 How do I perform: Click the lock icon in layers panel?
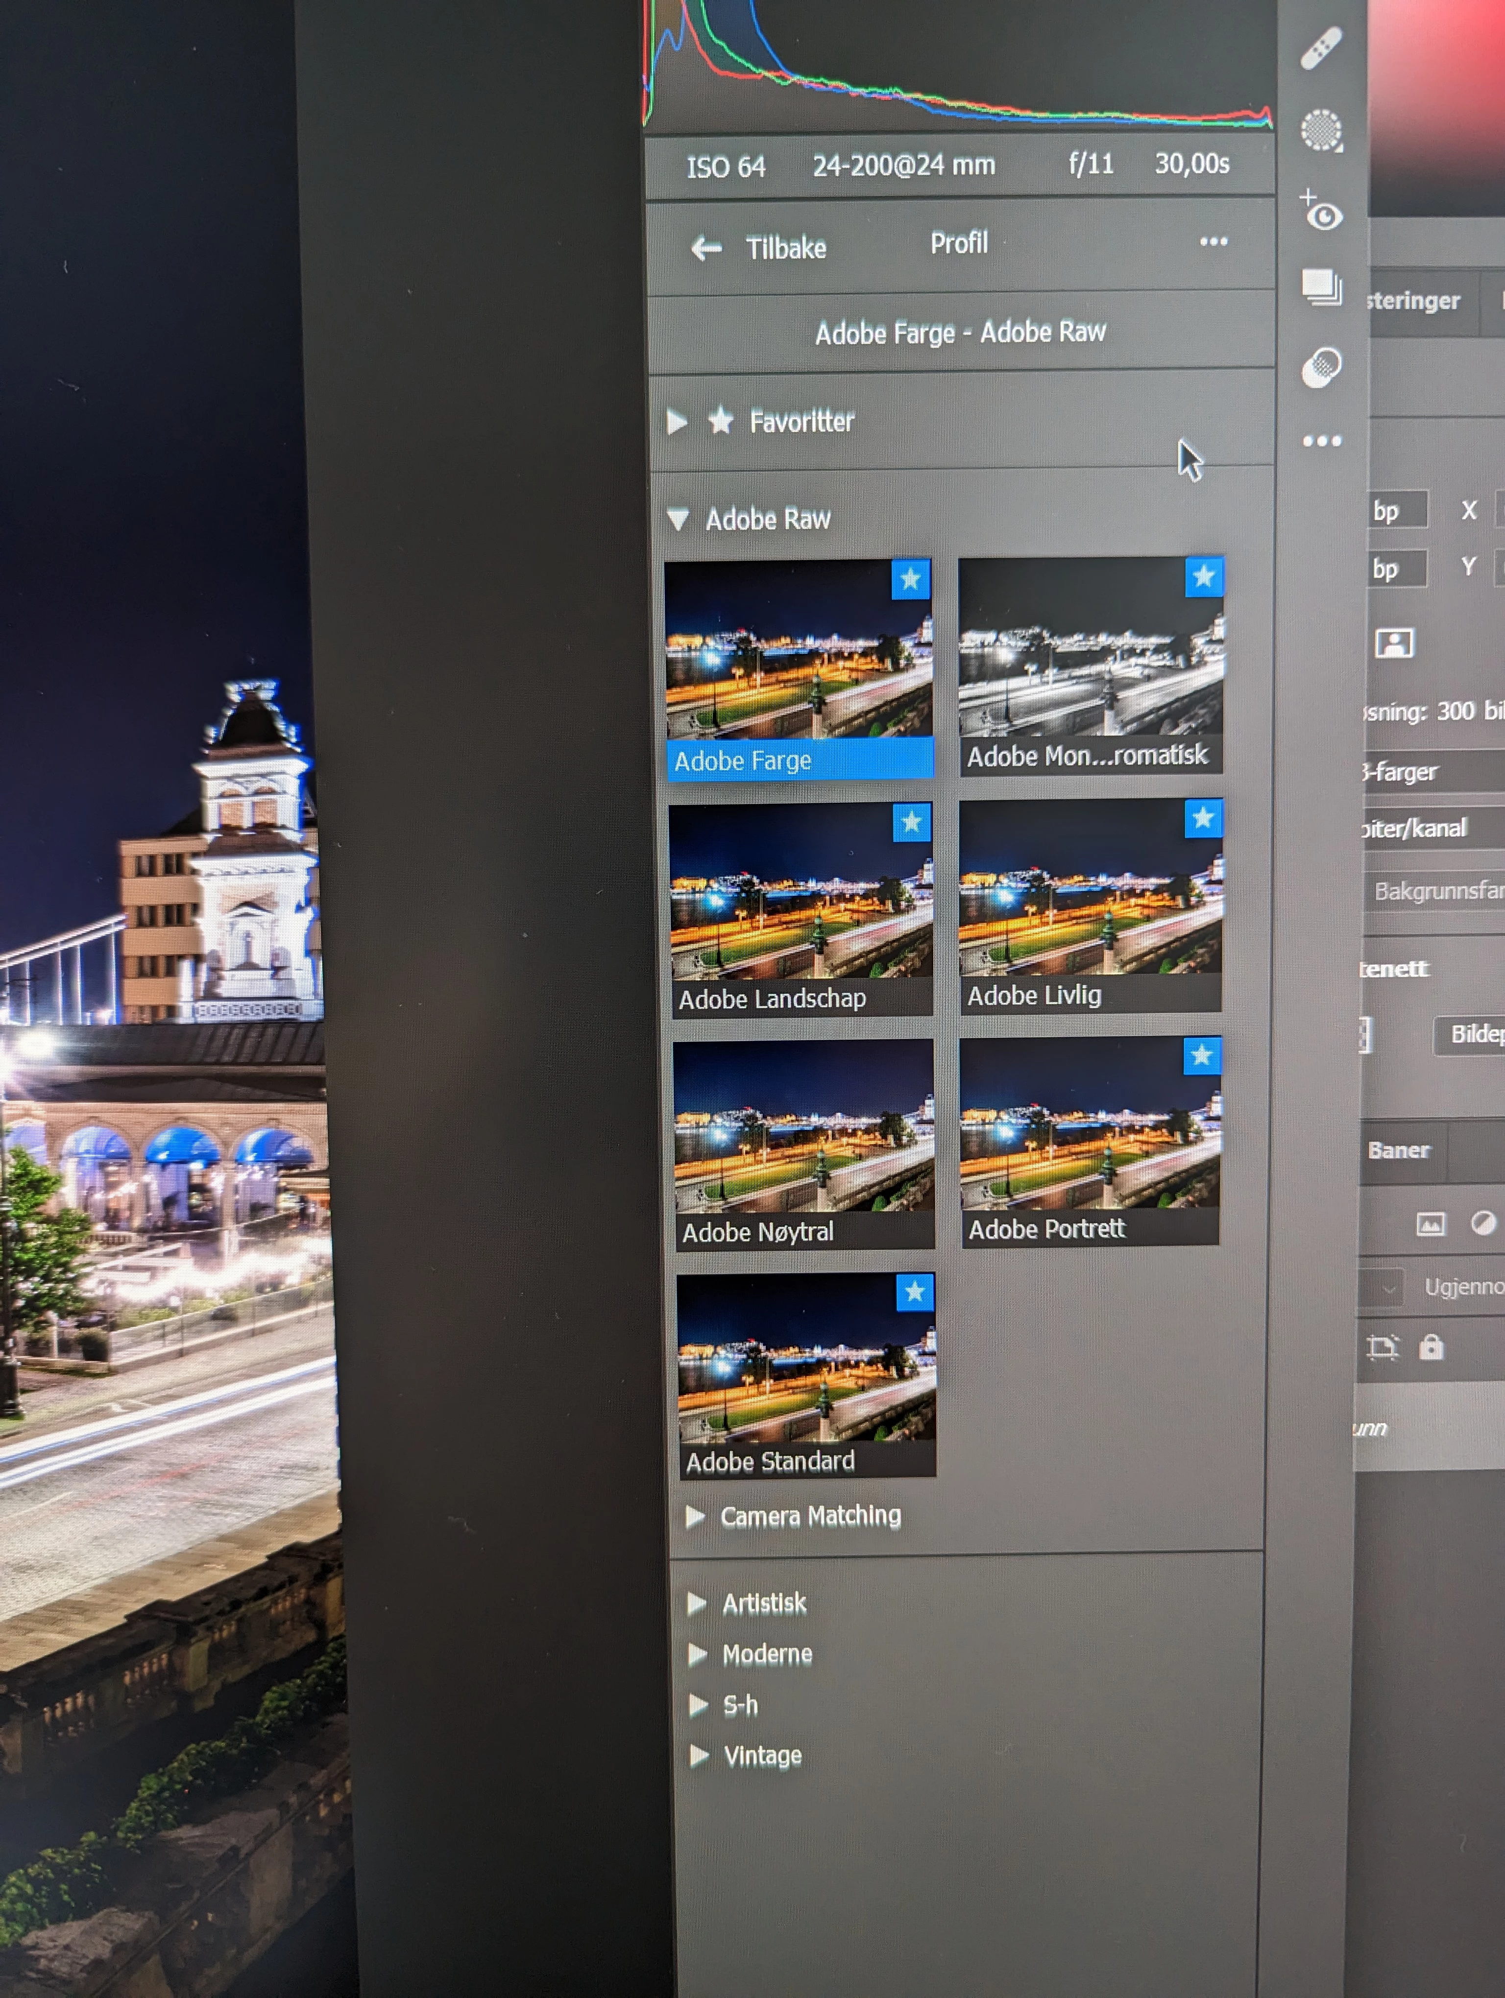tap(1431, 1348)
